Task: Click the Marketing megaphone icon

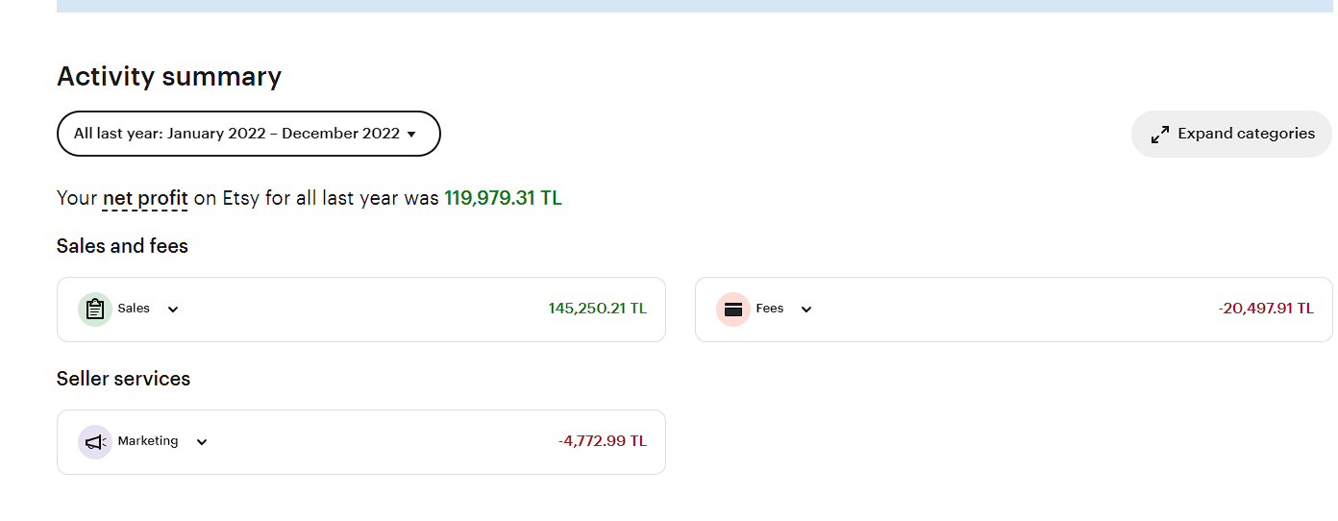Action: [94, 442]
